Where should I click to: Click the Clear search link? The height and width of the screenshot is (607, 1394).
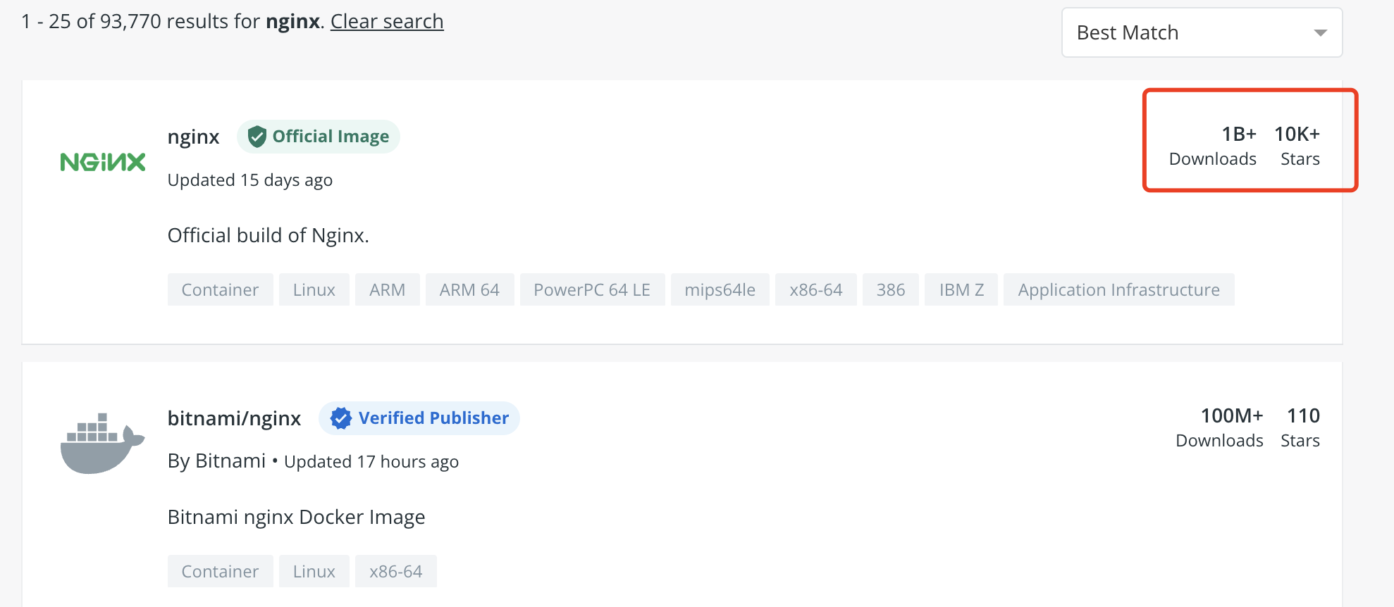(387, 21)
